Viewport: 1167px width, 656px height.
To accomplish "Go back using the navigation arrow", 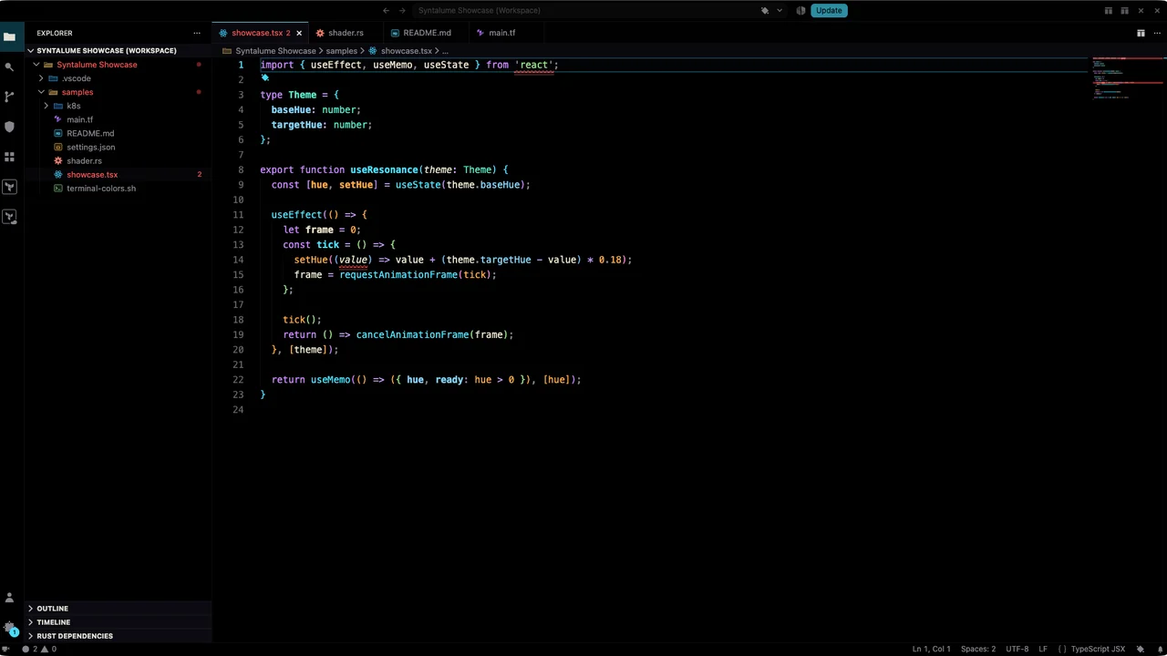I will [386, 11].
